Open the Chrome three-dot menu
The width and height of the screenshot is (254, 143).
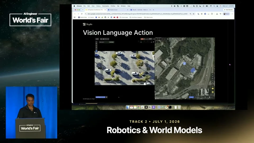click(x=232, y=14)
